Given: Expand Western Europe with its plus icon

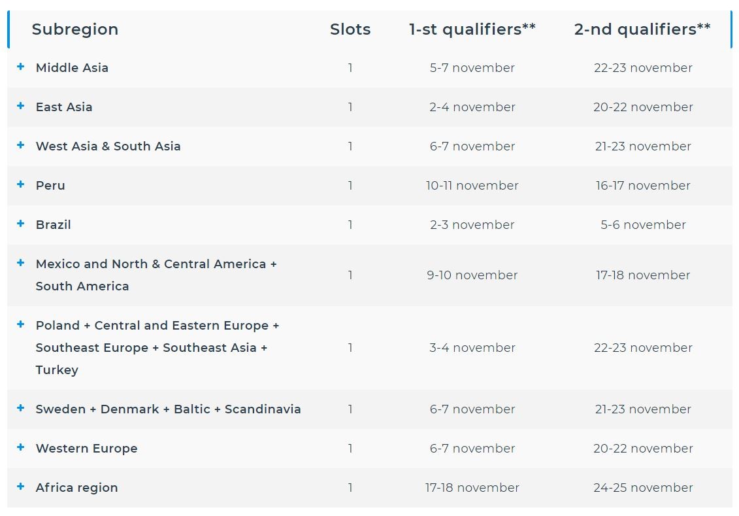Looking at the screenshot, I should click(x=21, y=447).
